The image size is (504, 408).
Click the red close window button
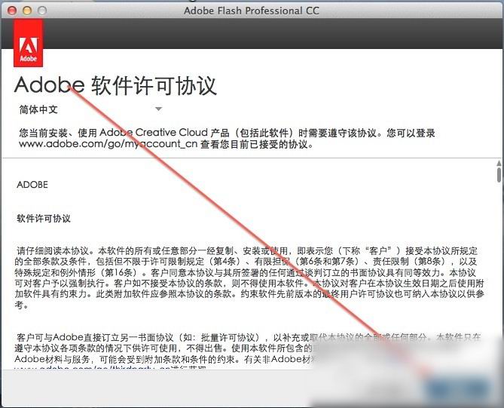point(12,11)
